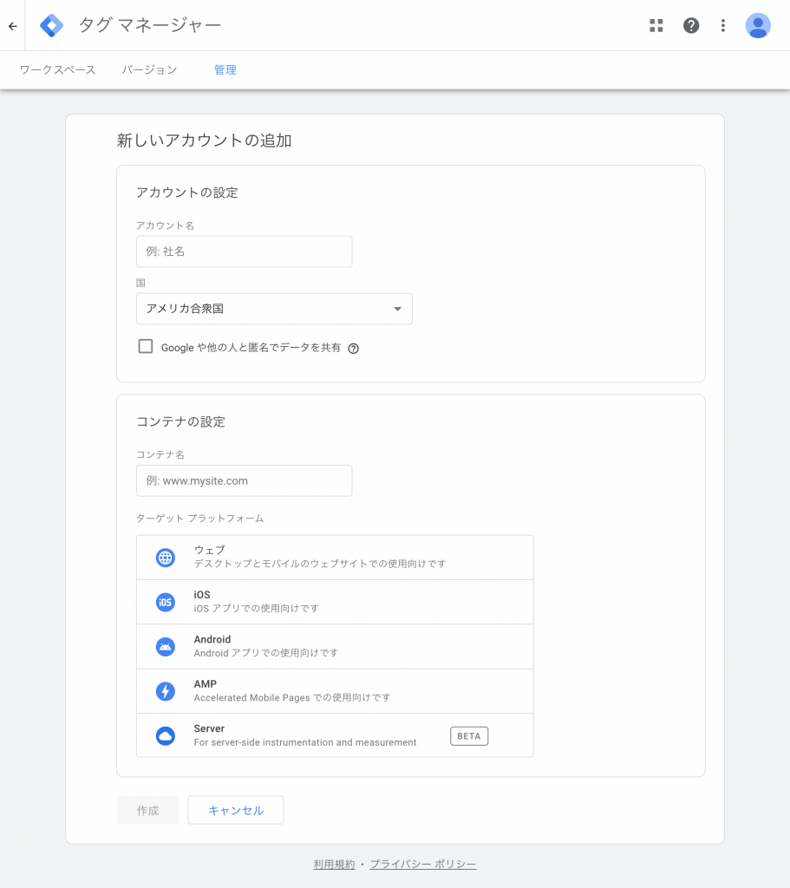
Task: Open the アメリカ合衆国 country dropdown
Action: point(274,309)
